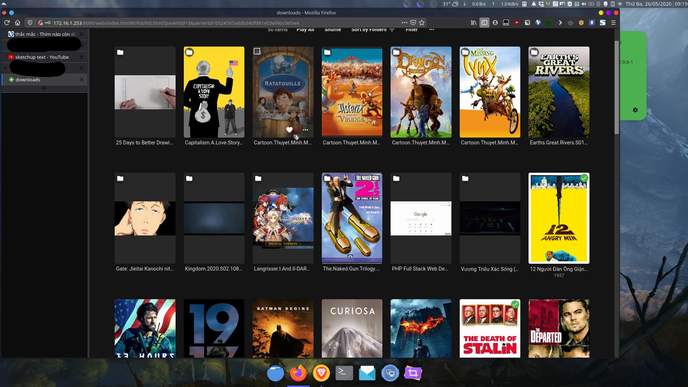
Task: Open The Missing Lynx poster
Action: pos(490,92)
